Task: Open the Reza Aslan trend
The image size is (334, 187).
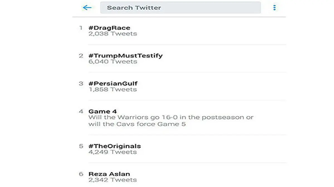Action: point(109,174)
